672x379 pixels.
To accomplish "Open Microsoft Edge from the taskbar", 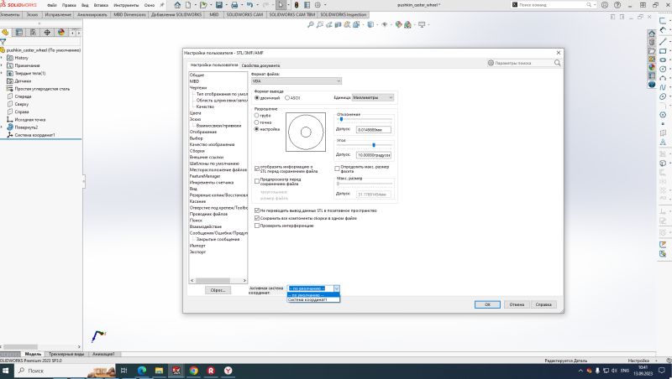I will point(142,371).
